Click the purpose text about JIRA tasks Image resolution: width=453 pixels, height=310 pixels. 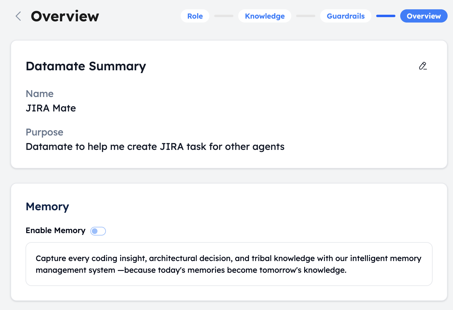155,147
